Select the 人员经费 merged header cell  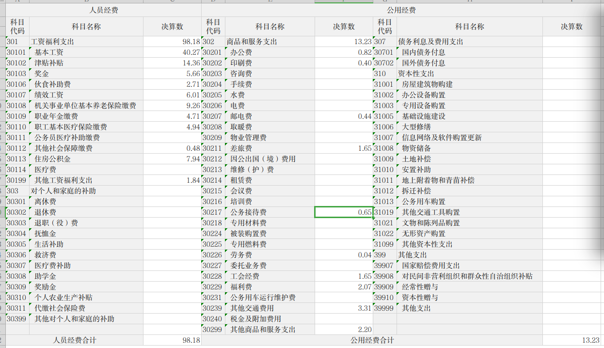pyautogui.click(x=103, y=10)
